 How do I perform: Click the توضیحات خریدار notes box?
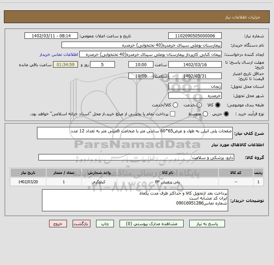tap(135, 200)
